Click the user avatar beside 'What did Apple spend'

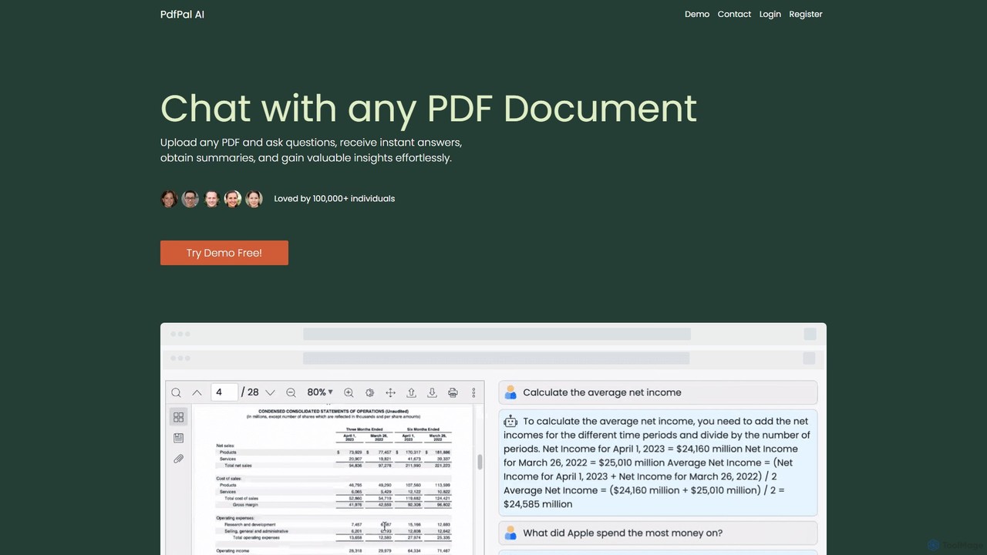pyautogui.click(x=510, y=533)
